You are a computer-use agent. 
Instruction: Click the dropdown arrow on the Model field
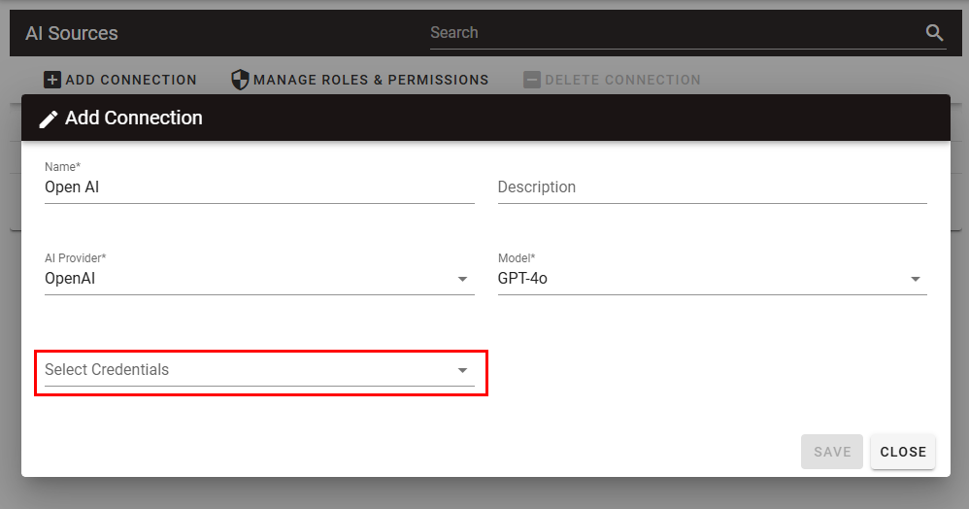[915, 280]
